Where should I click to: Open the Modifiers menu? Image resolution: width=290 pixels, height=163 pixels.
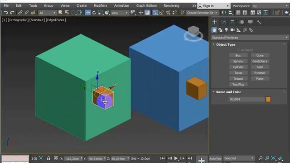coord(100,6)
